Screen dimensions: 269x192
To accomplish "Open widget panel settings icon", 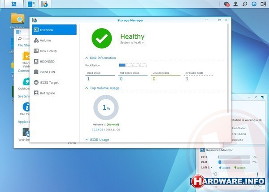I will click(262, 97).
